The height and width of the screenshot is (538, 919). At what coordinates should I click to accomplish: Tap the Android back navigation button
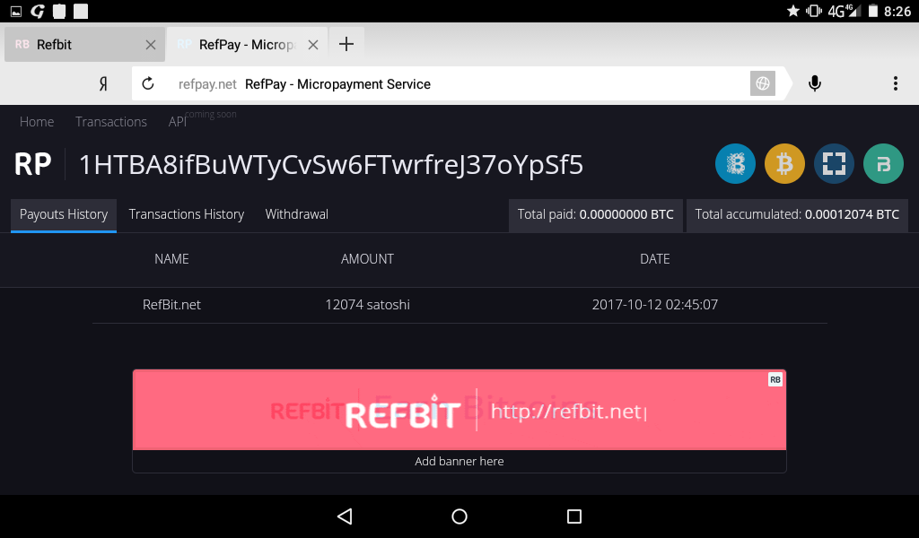coord(345,516)
